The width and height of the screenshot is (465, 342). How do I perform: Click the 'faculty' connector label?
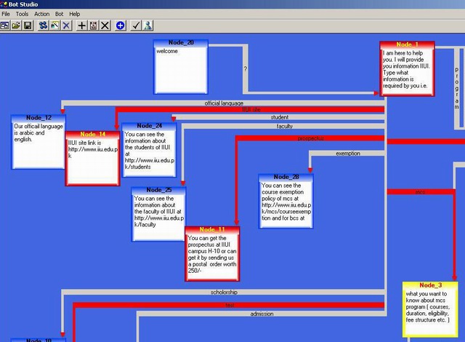(284, 126)
